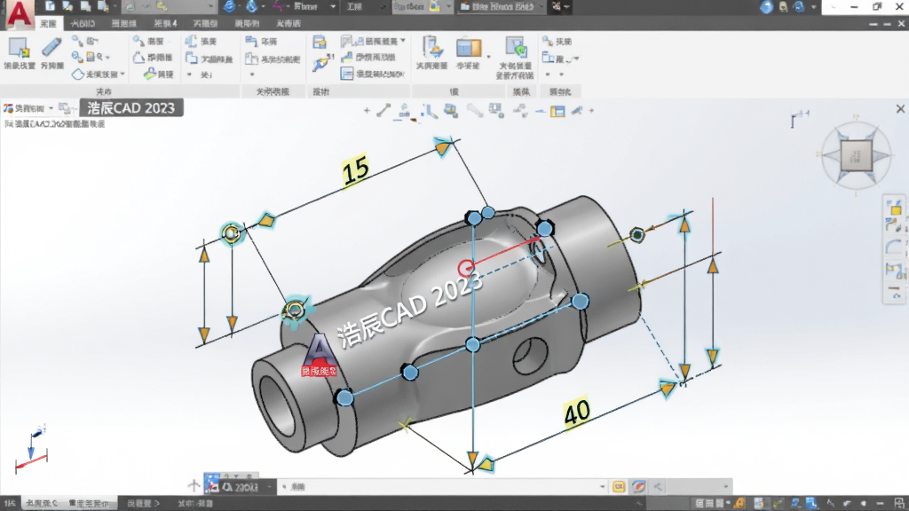Screen dimensions: 909x511
Task: Click the red circular grip at model center
Action: pos(465,268)
